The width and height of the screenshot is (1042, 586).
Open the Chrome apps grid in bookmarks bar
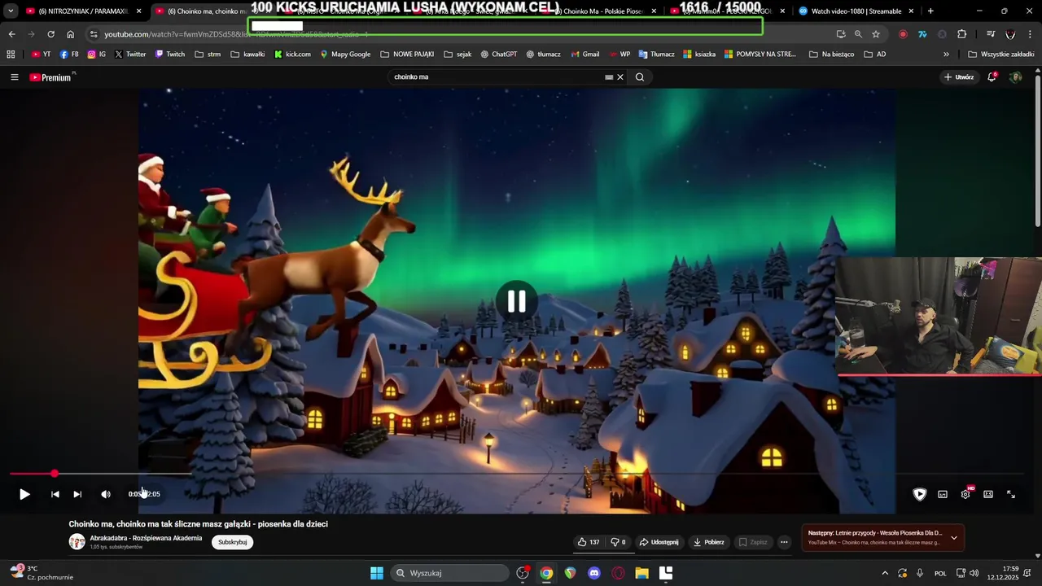click(x=11, y=55)
